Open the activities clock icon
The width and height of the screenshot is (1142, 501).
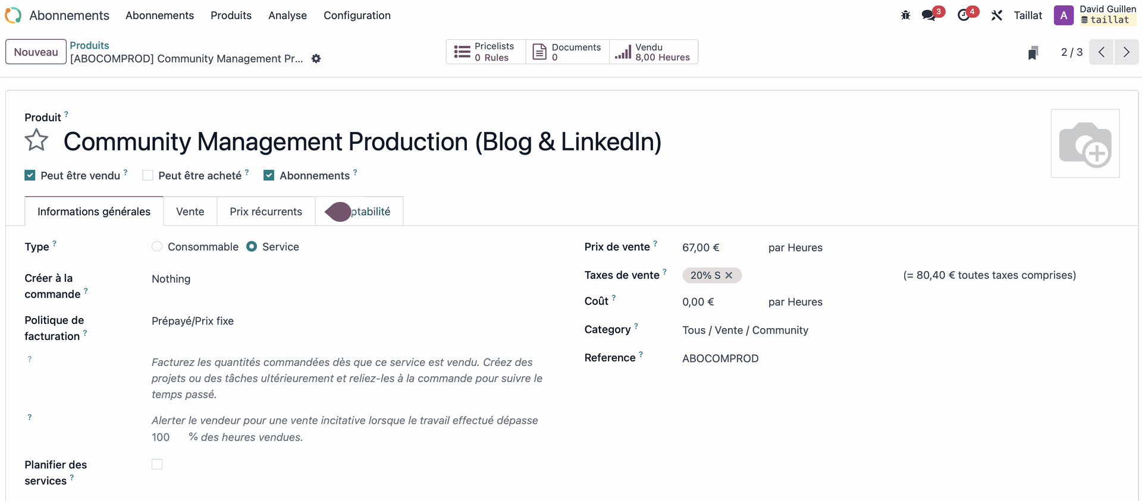pyautogui.click(x=964, y=15)
